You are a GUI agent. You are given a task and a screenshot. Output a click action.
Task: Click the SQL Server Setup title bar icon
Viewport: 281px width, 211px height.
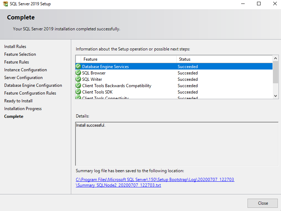[x=5, y=4]
